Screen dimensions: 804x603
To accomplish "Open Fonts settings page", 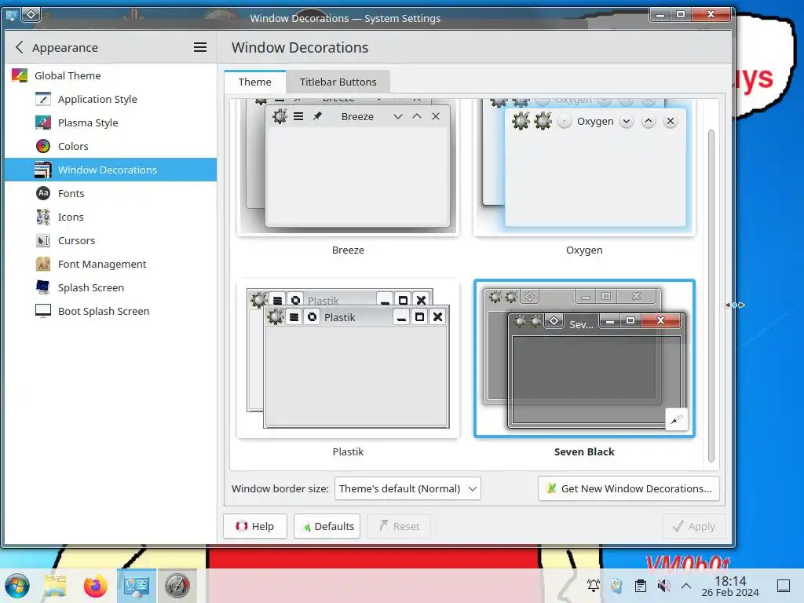I will coord(111,193).
